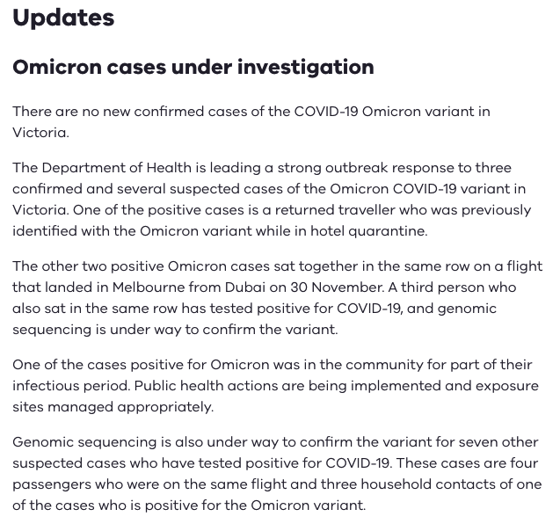Click the 'Updates' heading
Viewport: 560px width, 531px height.
click(63, 18)
